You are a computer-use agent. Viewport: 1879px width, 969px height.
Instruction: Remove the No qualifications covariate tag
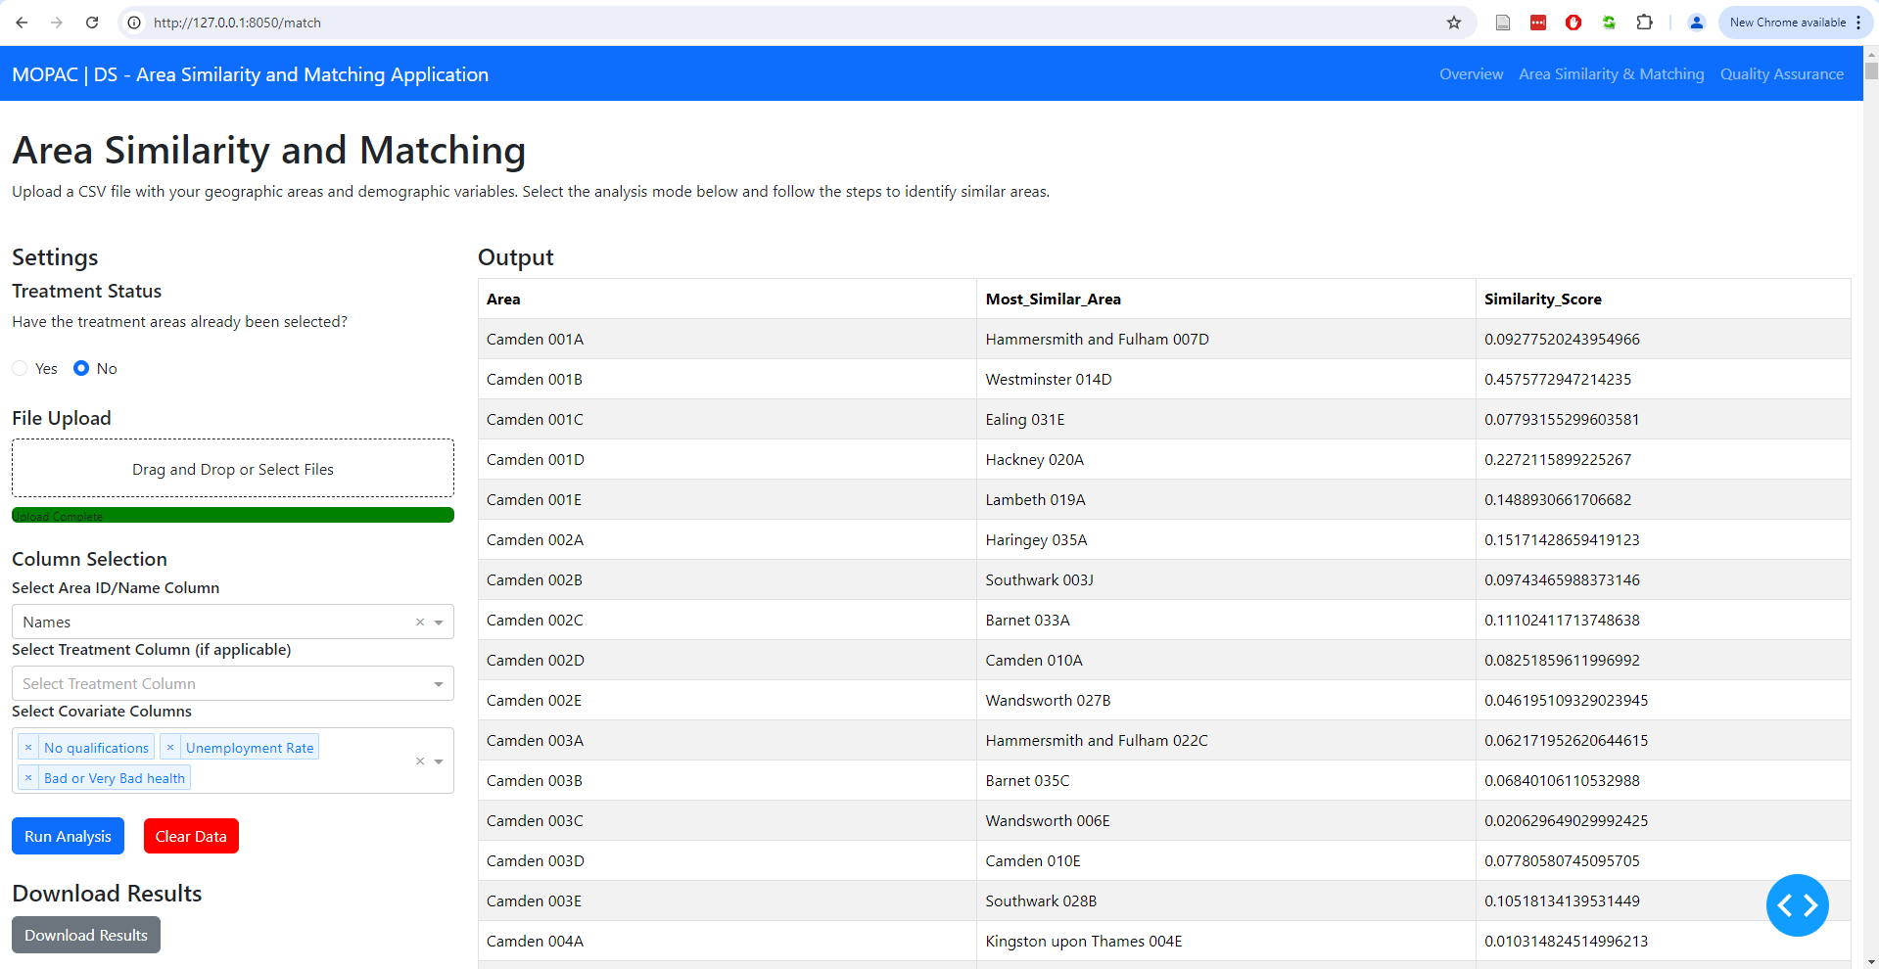[28, 748]
